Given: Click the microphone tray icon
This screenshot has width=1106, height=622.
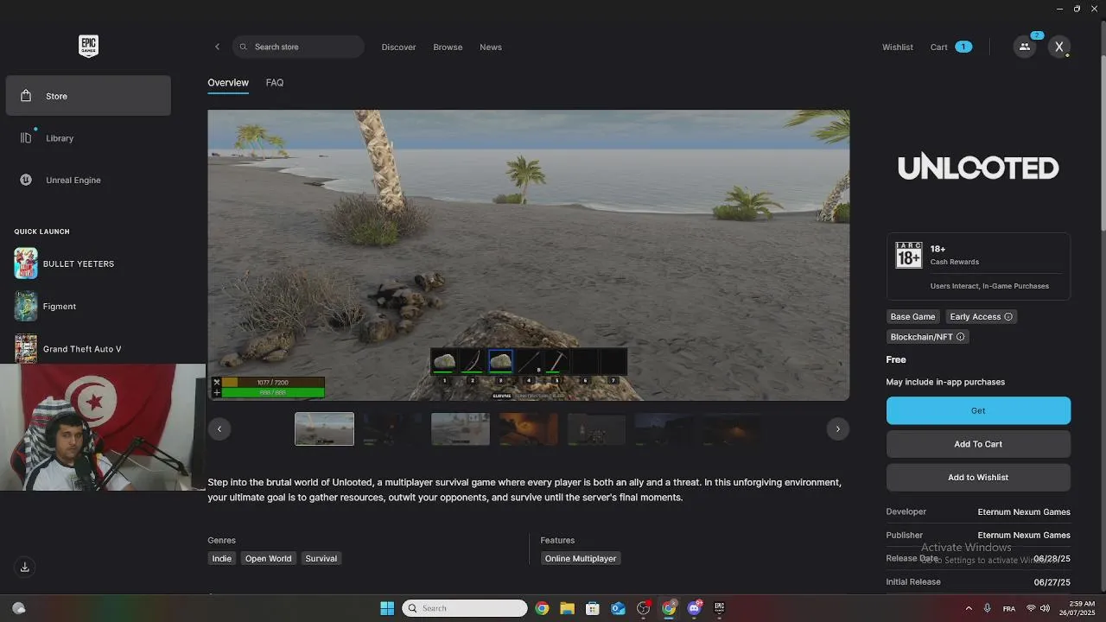Looking at the screenshot, I should [x=988, y=608].
